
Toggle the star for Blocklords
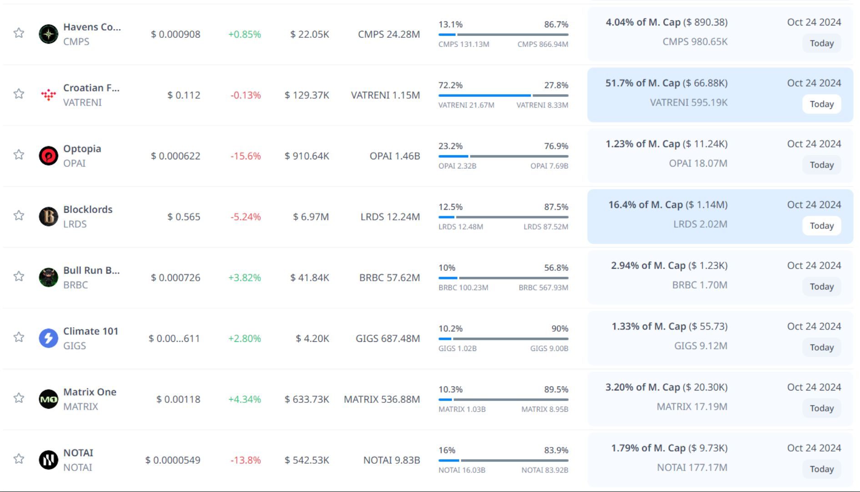[19, 215]
